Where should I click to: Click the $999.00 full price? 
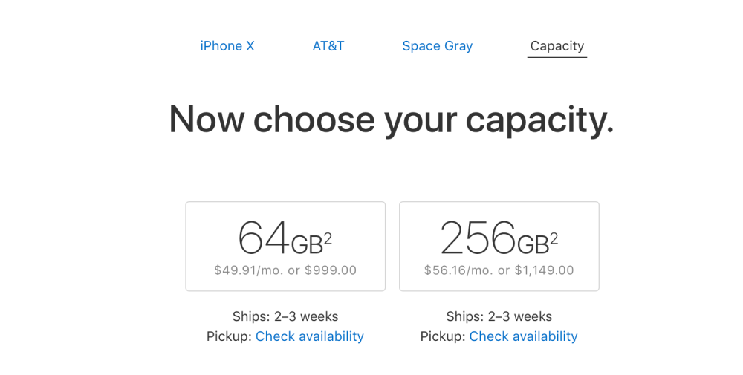[x=329, y=270]
